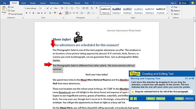The height and width of the screenshot is (109, 196).
Task: Decrease paragraph indent
Action: point(84,8)
